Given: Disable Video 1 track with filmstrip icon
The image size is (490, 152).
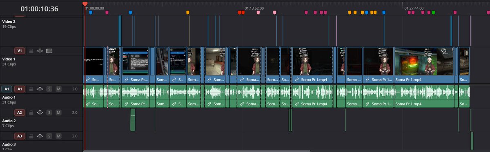Looking at the screenshot, I should coord(49,51).
